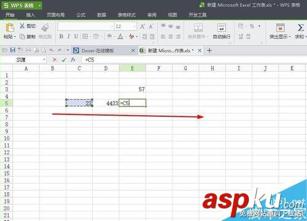This screenshot has height=221, width=307.
Task: Toggle Underline formatting
Action: (x=76, y=37)
